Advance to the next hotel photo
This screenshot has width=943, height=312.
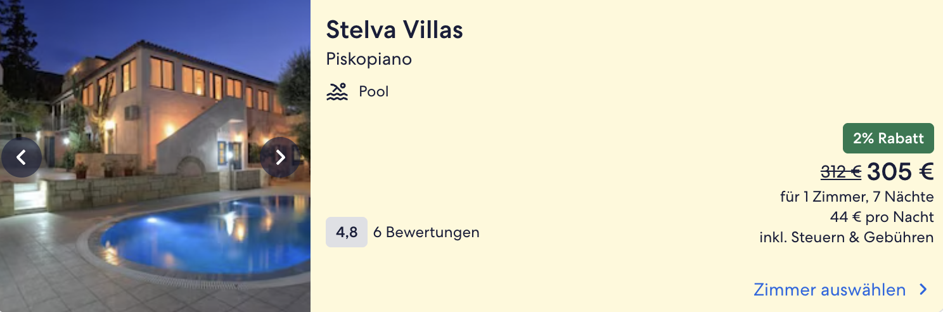click(280, 157)
